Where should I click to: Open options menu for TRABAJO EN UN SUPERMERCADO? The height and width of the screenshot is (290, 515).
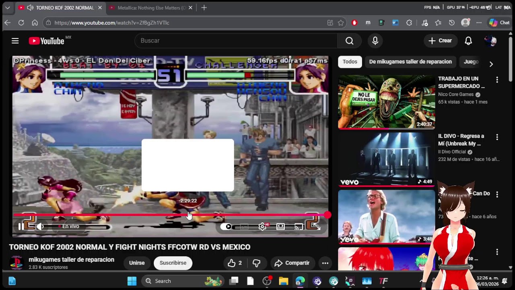(x=497, y=80)
